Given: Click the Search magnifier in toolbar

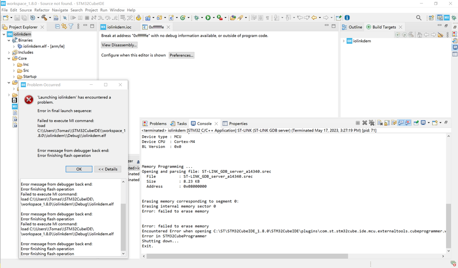Looking at the screenshot, I should 419,18.
